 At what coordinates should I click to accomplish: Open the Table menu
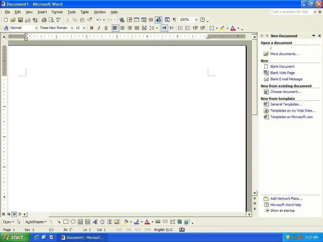[85, 12]
